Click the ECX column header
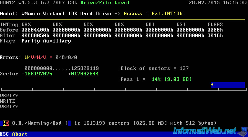 (88, 25)
